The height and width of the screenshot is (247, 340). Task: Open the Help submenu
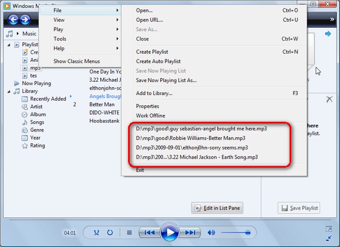(80, 48)
